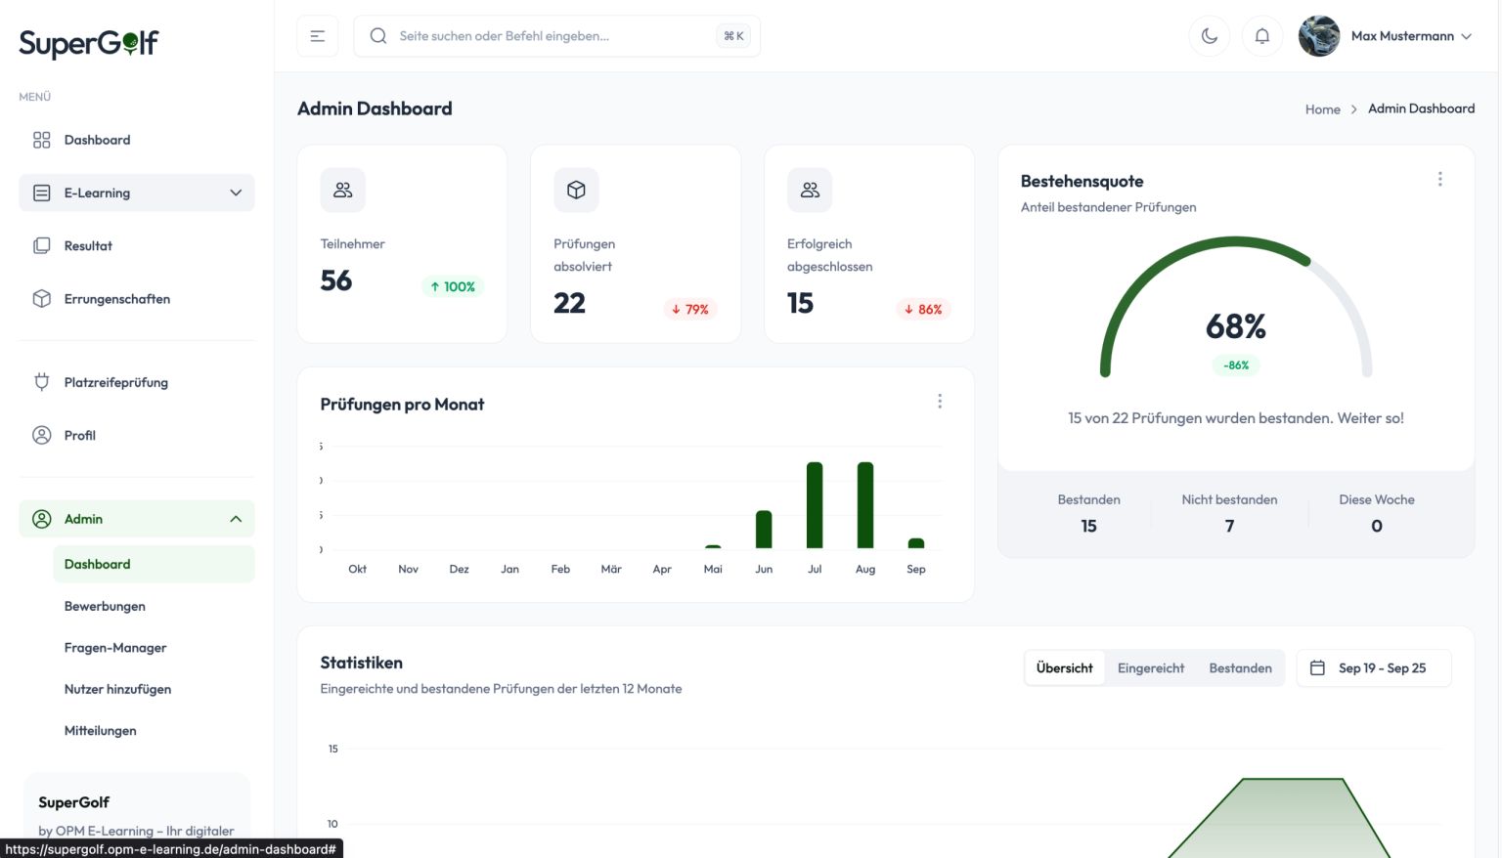The height and width of the screenshot is (858, 1502).
Task: Toggle the sidebar hamburger menu button
Action: pos(318,36)
